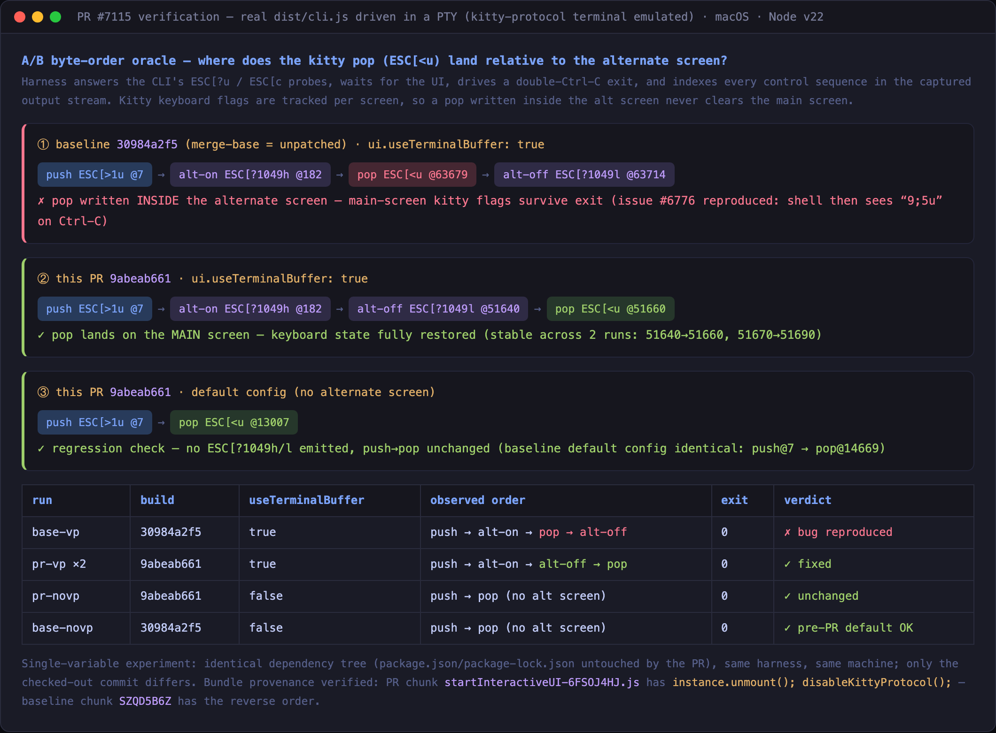
Task: Click the 'pop lands on the MAIN screen' message
Action: tap(429, 335)
